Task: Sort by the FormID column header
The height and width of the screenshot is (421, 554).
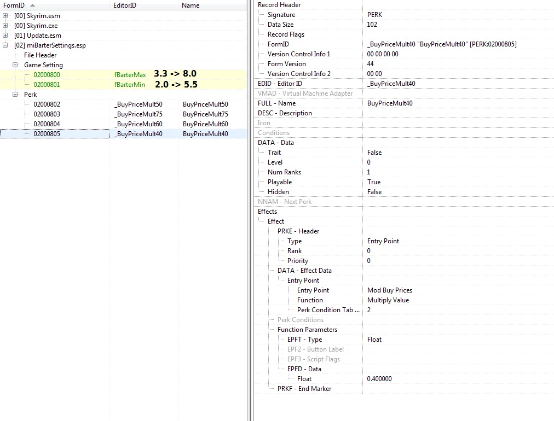Action: pos(55,5)
